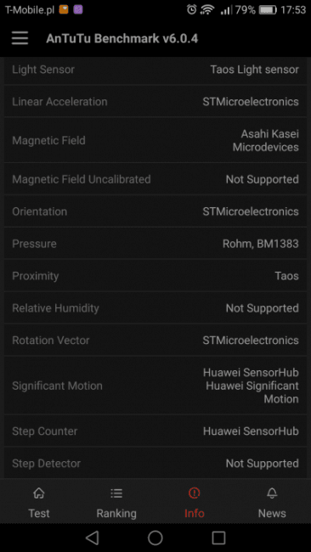Tap the Wi-Fi status bar icon

(207, 10)
